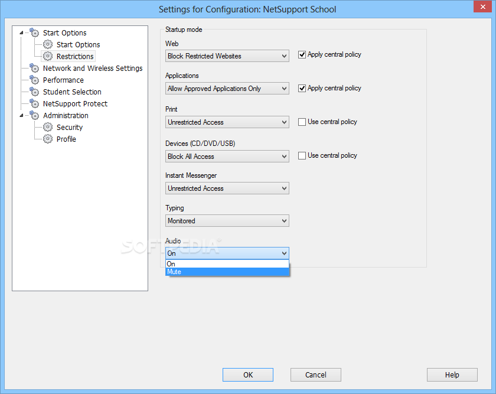Uncheck Apply central policy for Applications
The height and width of the screenshot is (394, 496).
tap(302, 88)
